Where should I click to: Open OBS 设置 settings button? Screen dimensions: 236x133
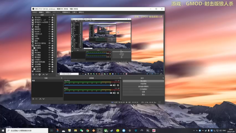[x=143, y=92]
